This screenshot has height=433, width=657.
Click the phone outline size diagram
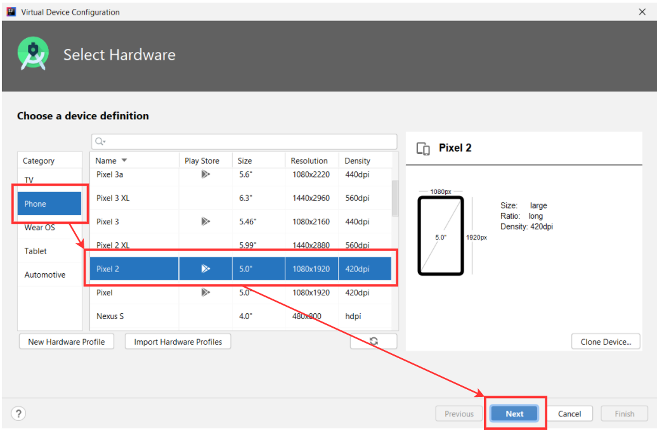441,236
